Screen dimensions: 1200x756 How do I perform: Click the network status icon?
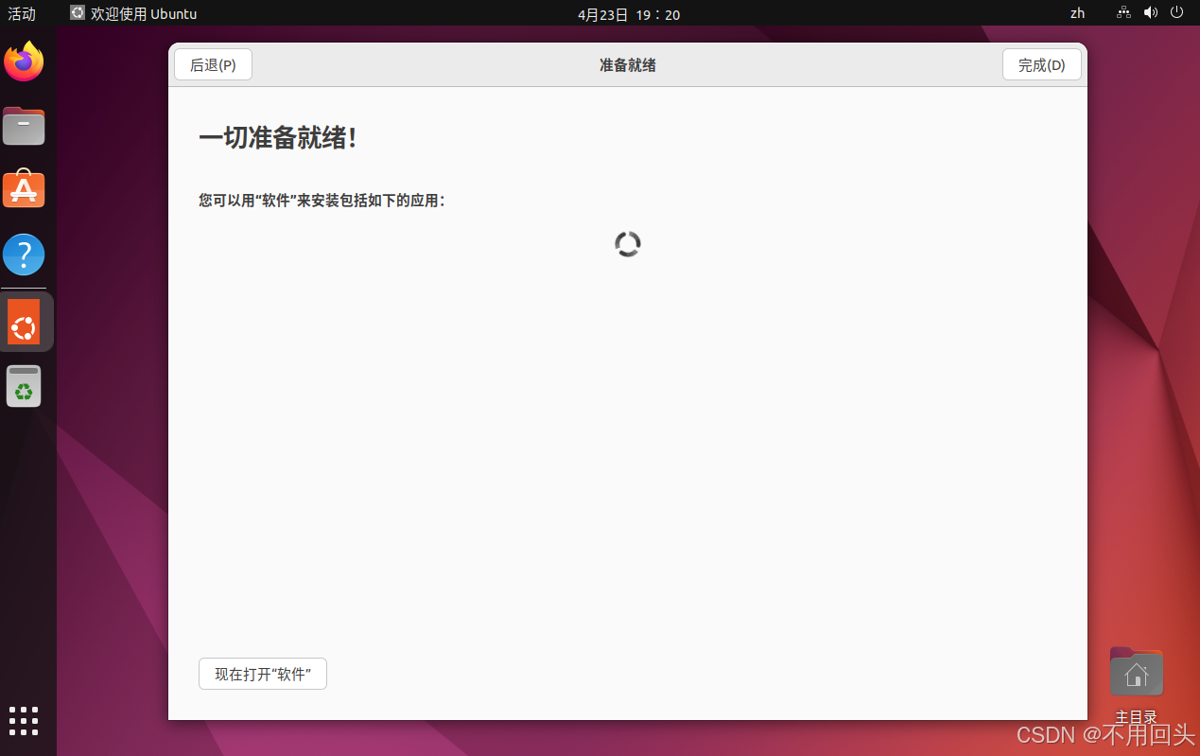pyautogui.click(x=1123, y=13)
